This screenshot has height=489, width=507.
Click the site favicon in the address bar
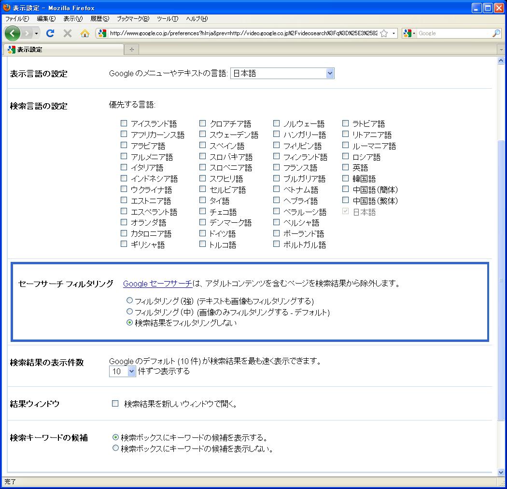[x=102, y=33]
